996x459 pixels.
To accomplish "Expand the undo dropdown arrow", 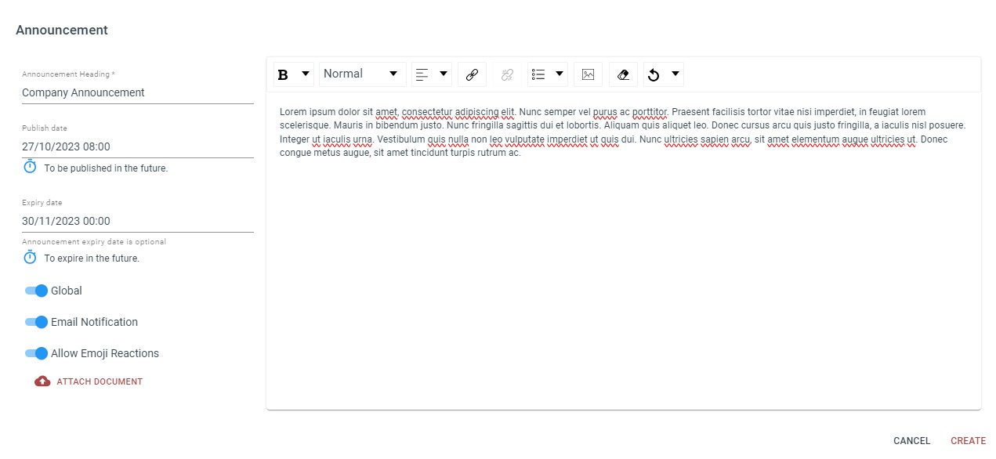I will point(675,74).
